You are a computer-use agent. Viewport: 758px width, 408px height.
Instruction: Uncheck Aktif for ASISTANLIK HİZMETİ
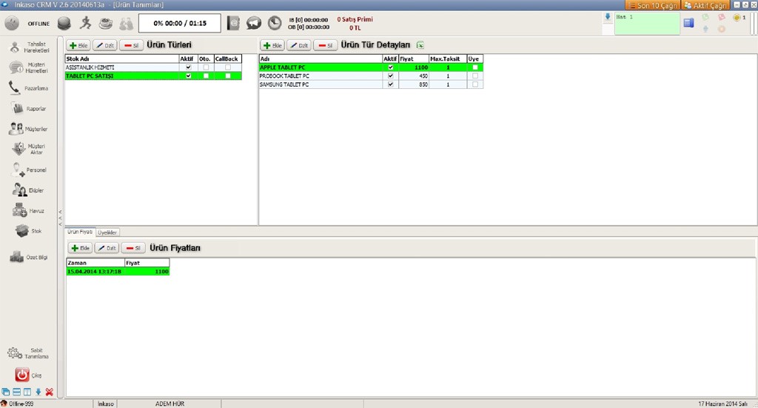[x=188, y=67]
